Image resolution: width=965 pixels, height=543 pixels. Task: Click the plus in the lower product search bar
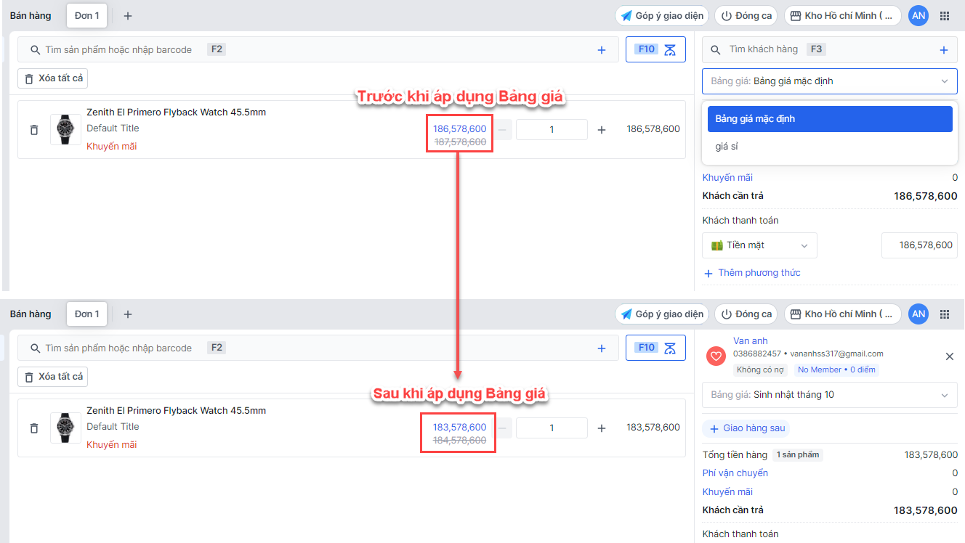point(602,348)
